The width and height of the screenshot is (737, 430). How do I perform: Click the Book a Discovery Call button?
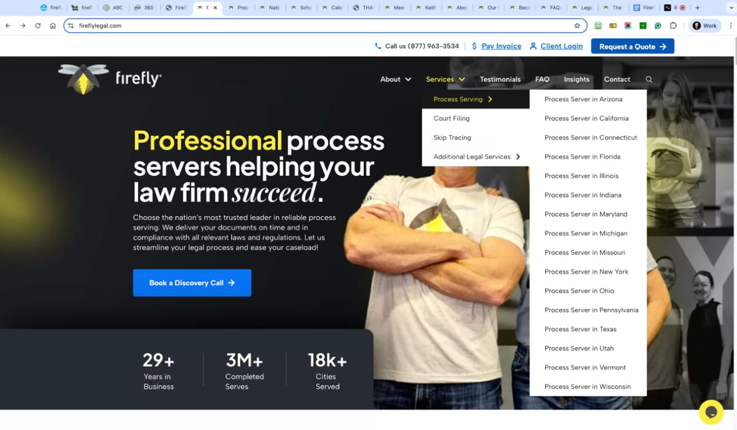[192, 283]
